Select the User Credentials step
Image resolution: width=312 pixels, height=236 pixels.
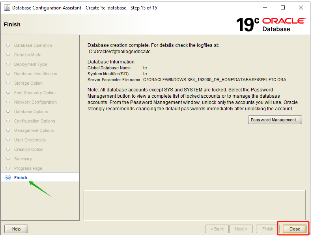30,140
